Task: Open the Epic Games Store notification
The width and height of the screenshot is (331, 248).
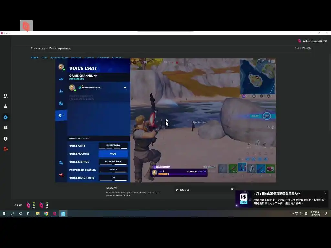Action: pos(282,199)
